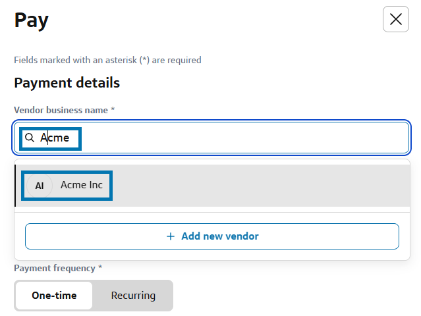The image size is (421, 316).
Task: Click the plus icon in Add new vendor
Action: coord(171,236)
